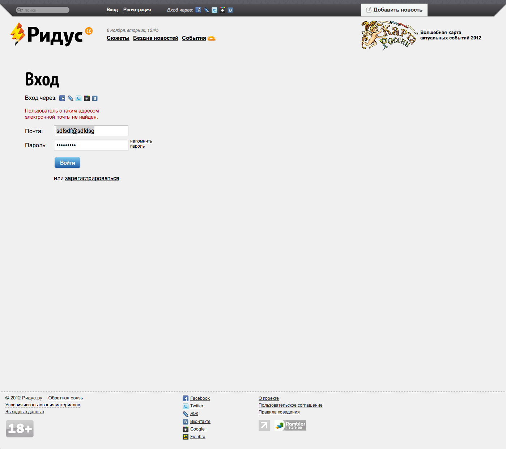This screenshot has width=506, height=449.
Task: Click the LiveJournal pencil icon in top bar
Action: pyautogui.click(x=206, y=10)
